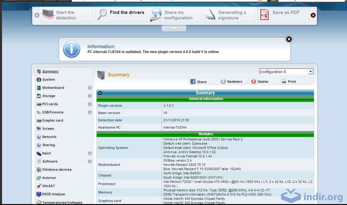
Task: Click Find the drivers label
Action: 127,12
